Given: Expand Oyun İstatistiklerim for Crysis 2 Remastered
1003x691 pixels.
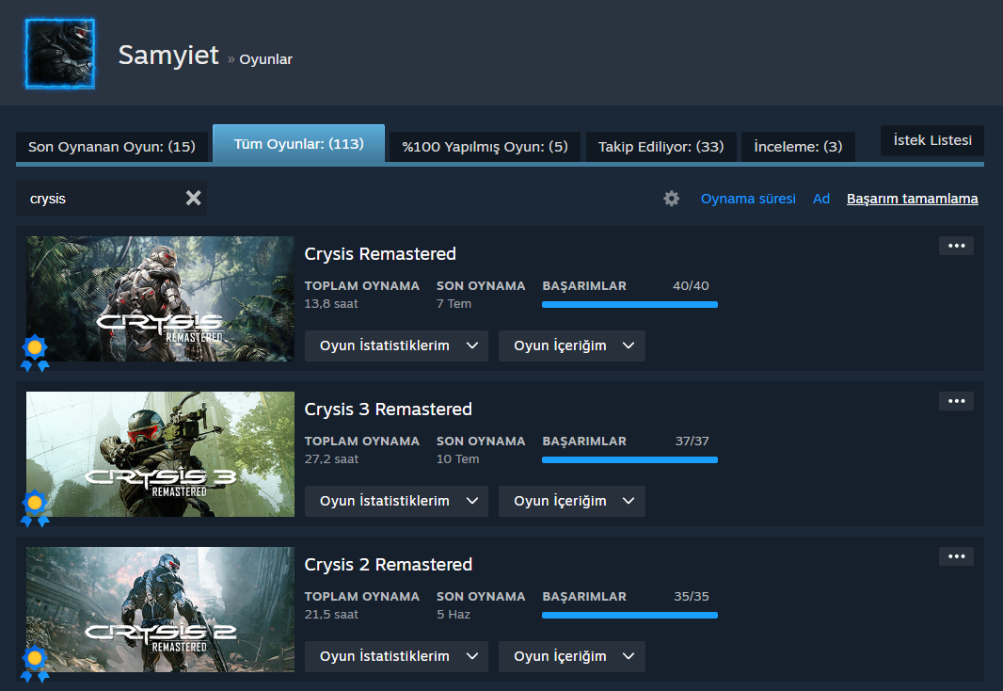Looking at the screenshot, I should coord(397,656).
